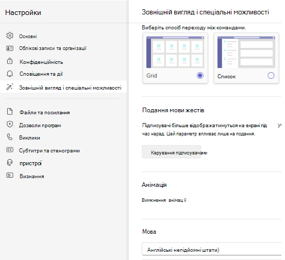Click the ID card icon for Облікові записи
285x260 pixels.
(x=10, y=48)
